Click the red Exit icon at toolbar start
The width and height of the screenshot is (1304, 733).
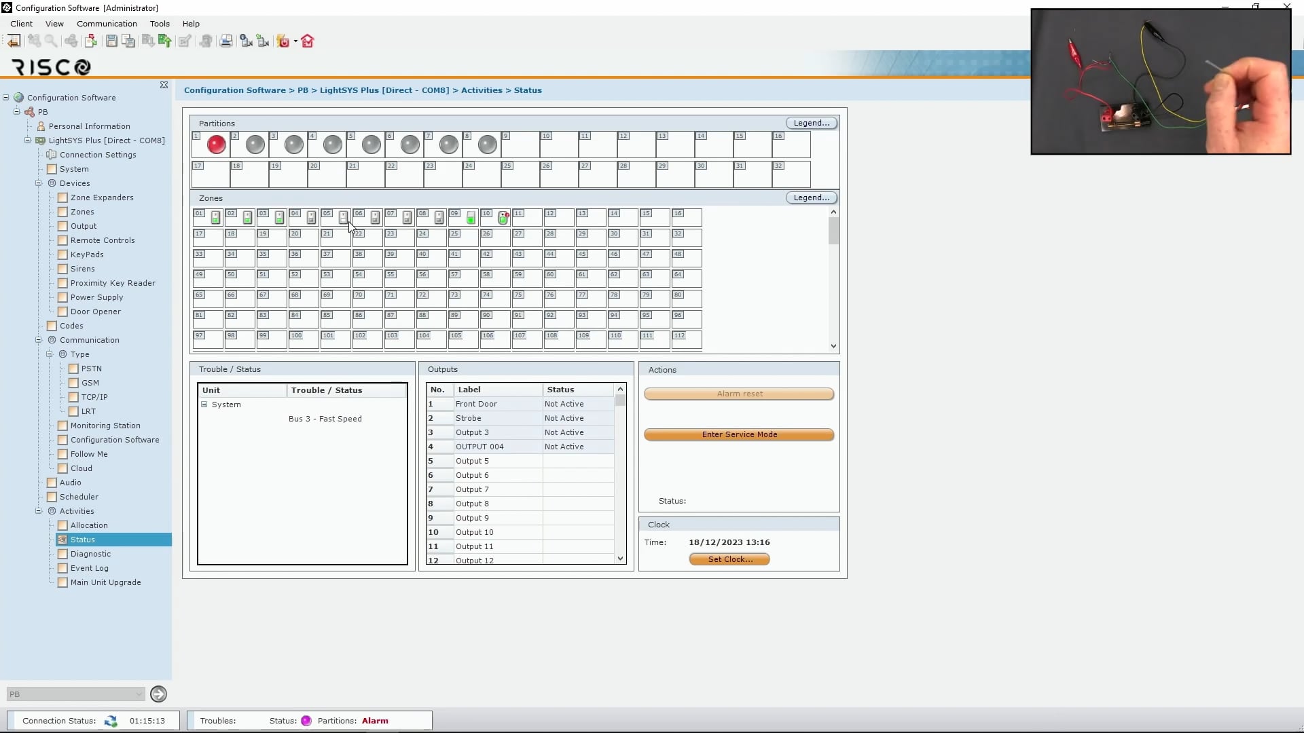tap(14, 41)
